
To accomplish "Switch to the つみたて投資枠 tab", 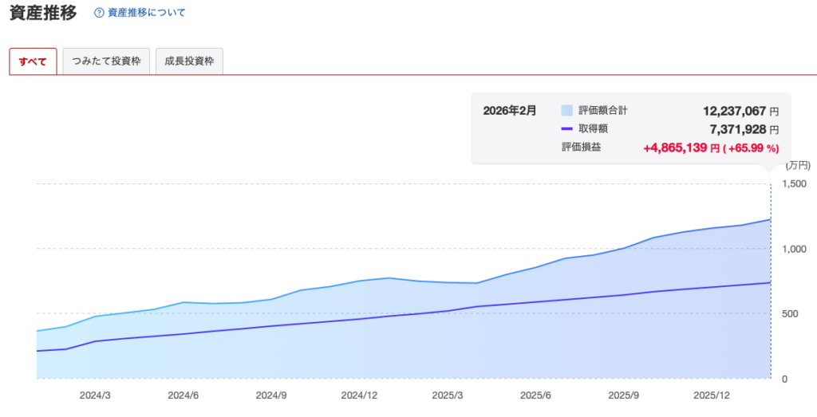I will point(106,62).
